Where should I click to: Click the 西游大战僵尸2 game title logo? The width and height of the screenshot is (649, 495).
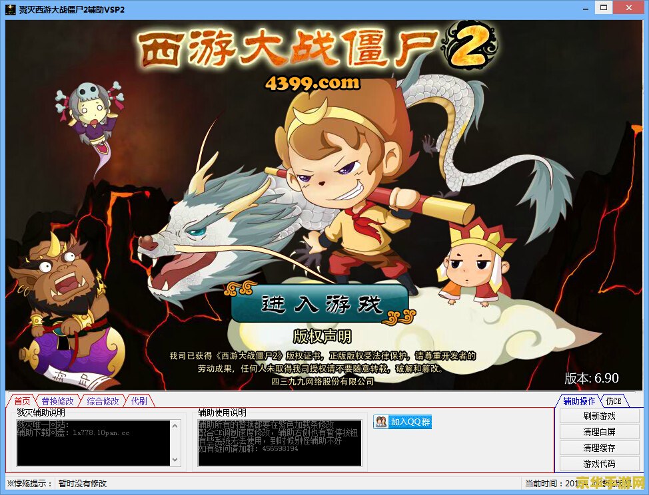point(317,47)
